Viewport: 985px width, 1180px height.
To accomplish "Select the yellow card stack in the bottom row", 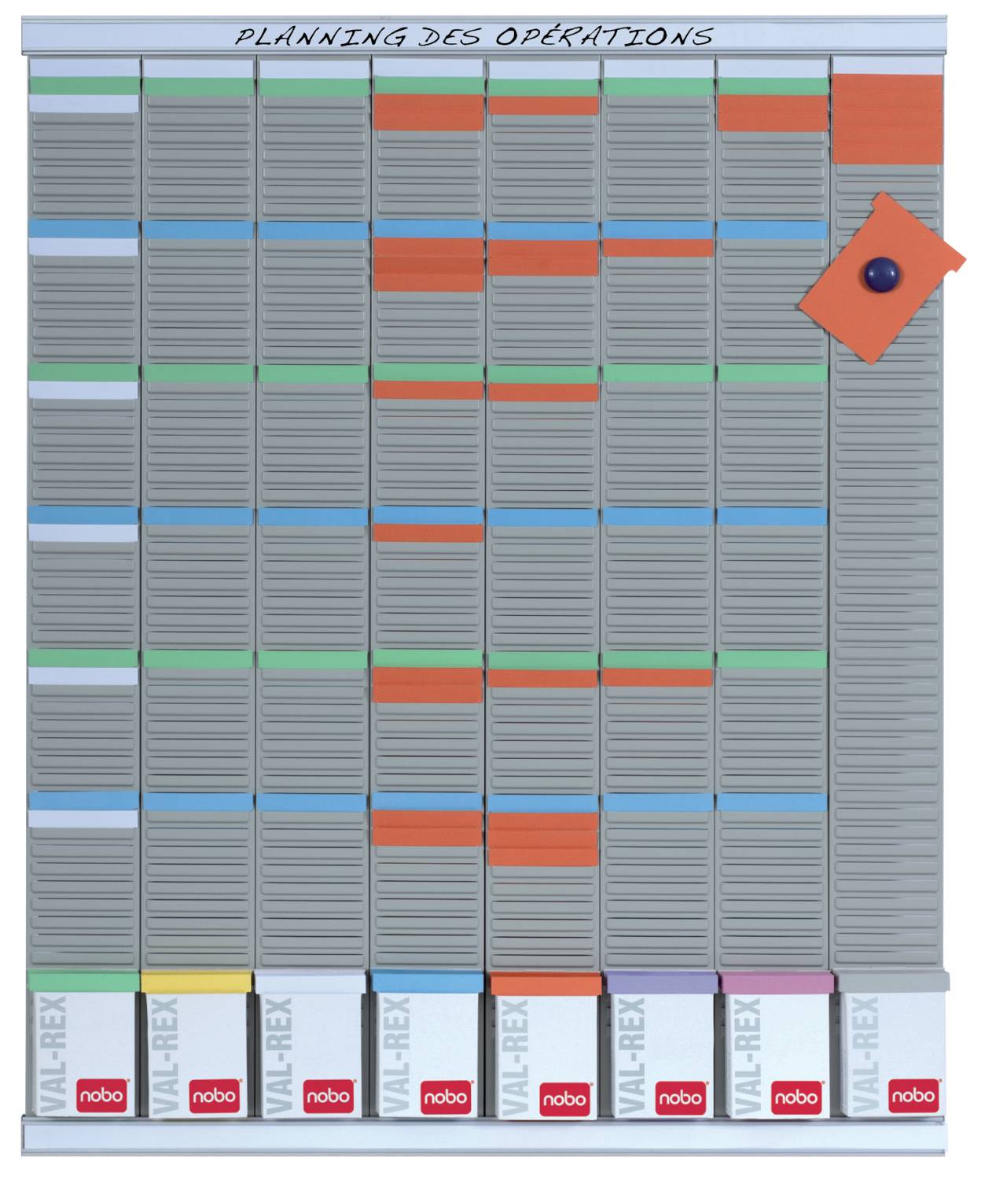I will (195, 982).
